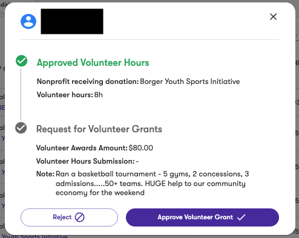This screenshot has width=299, height=238.
Task: Click the blue user avatar icon
Action: (x=28, y=21)
